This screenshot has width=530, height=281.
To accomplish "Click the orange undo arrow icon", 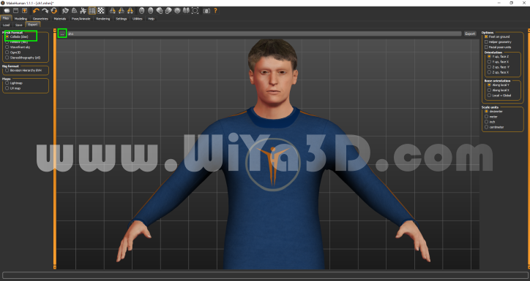I will click(x=36, y=11).
